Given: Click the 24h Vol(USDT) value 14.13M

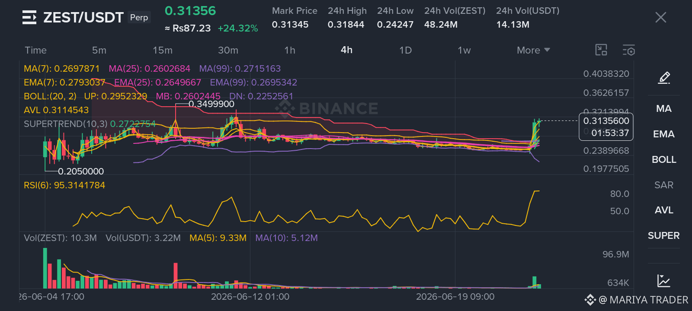Looking at the screenshot, I should point(513,25).
